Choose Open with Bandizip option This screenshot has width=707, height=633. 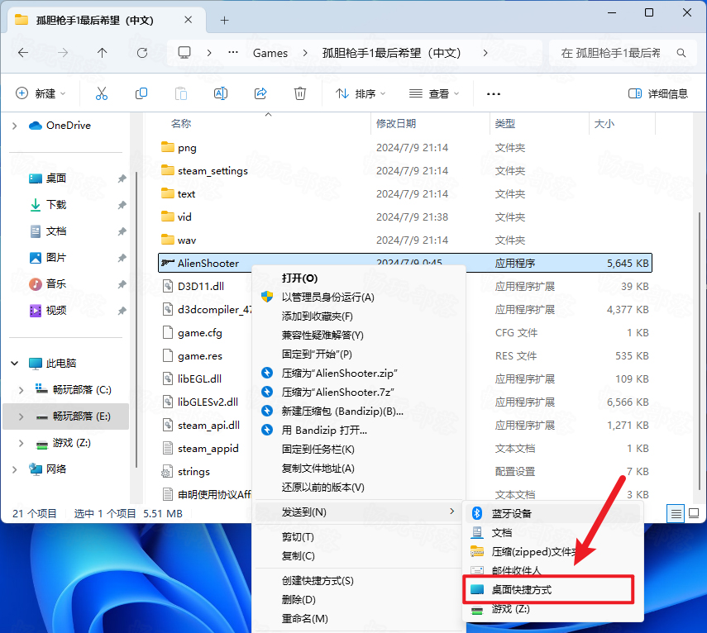click(x=359, y=431)
